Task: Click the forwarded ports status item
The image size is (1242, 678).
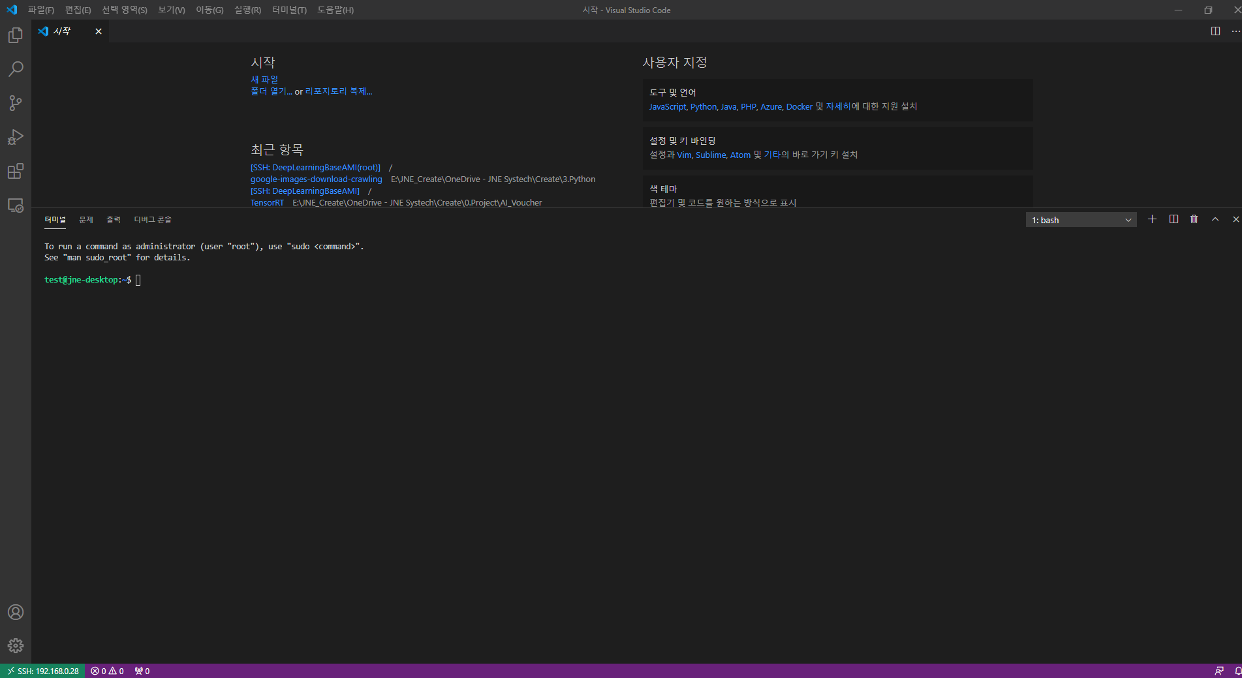Action: [x=142, y=671]
